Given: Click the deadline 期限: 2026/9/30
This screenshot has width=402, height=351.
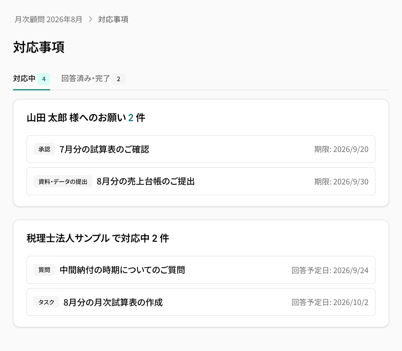Looking at the screenshot, I should pyautogui.click(x=341, y=181).
